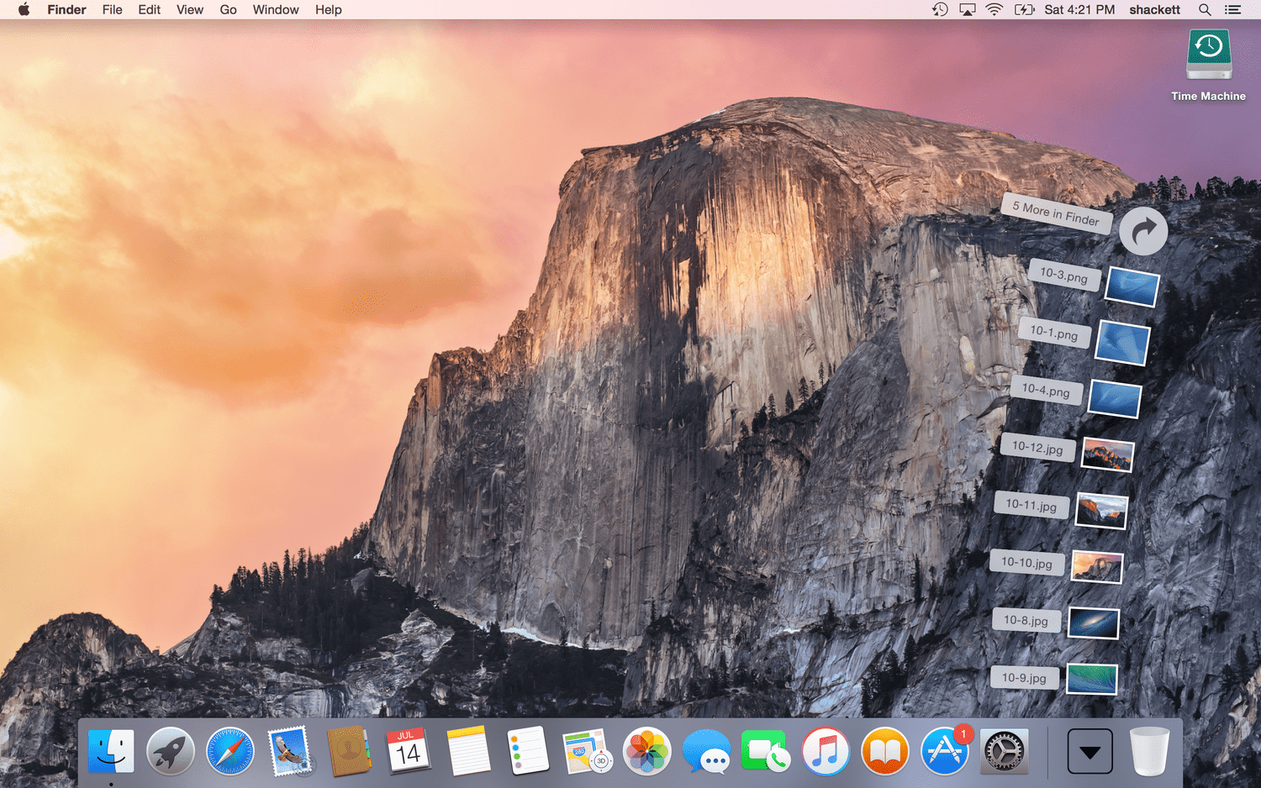Open the 10-3.png thumbnail in stack
This screenshot has height=788, width=1261.
1132,286
